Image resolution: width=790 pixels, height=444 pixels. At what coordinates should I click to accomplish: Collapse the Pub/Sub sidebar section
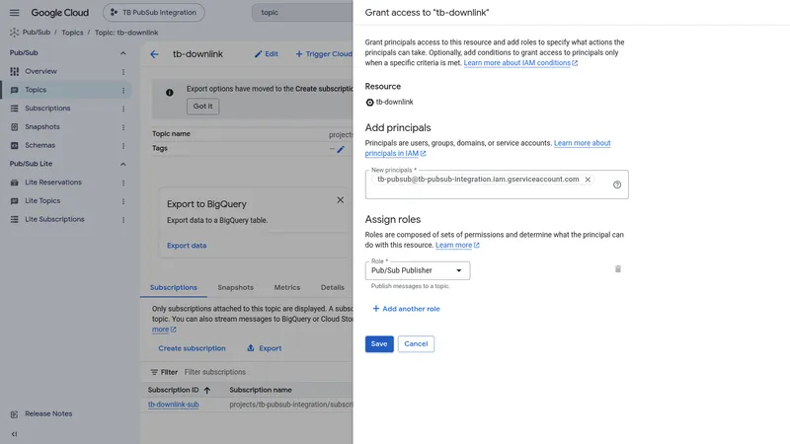122,53
